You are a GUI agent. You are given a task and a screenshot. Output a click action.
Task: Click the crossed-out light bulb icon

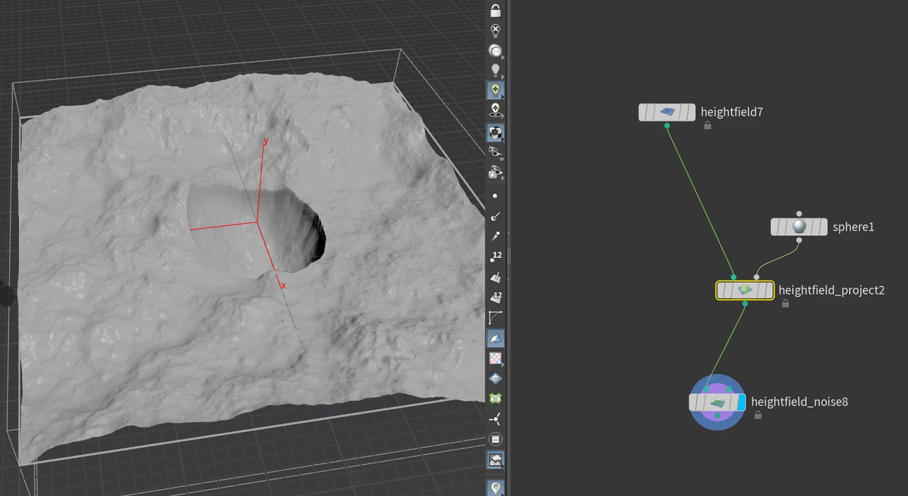pos(495,30)
